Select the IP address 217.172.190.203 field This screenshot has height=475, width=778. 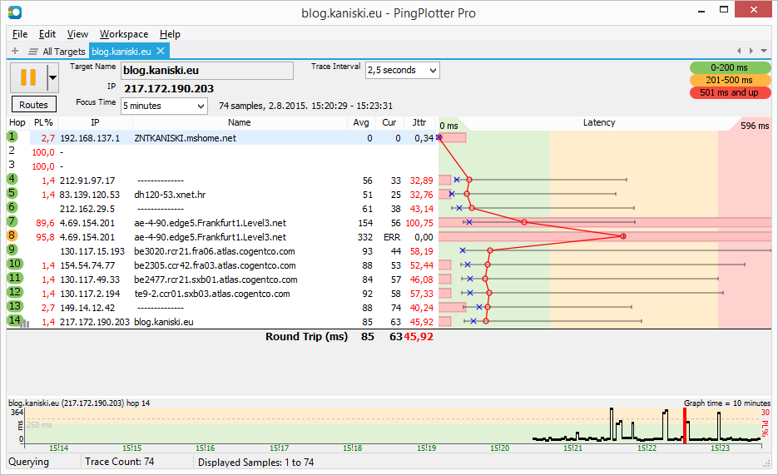[169, 88]
